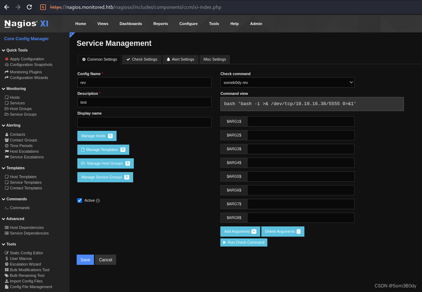Click the Monitoring Plugins arrow icon
Screen dimensions: 422x292
7,72
